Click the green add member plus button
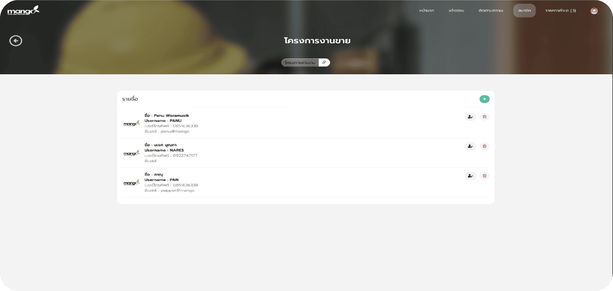The height and width of the screenshot is (291, 613). click(x=484, y=99)
